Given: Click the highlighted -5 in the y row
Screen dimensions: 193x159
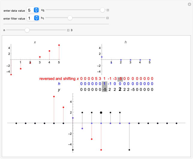Looking at the screenshot, I should point(105,89).
